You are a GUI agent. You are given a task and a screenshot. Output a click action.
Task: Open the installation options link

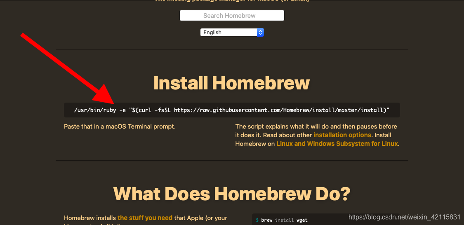click(x=342, y=135)
